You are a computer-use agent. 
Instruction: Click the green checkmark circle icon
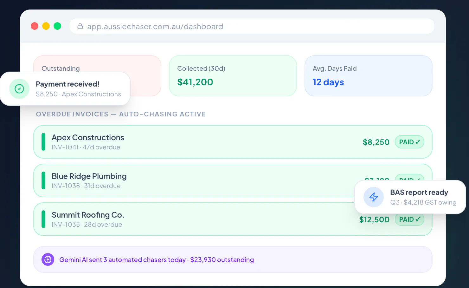click(19, 89)
